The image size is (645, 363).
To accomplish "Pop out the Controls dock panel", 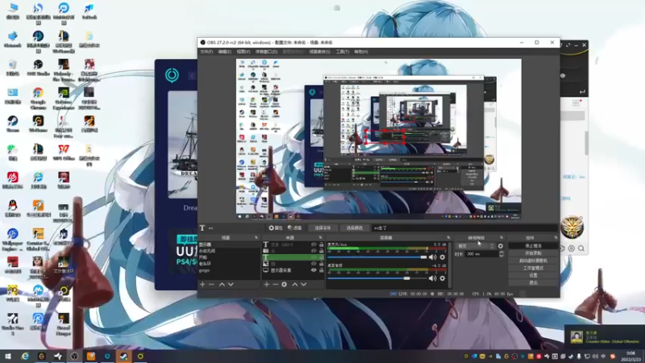I will [556, 238].
